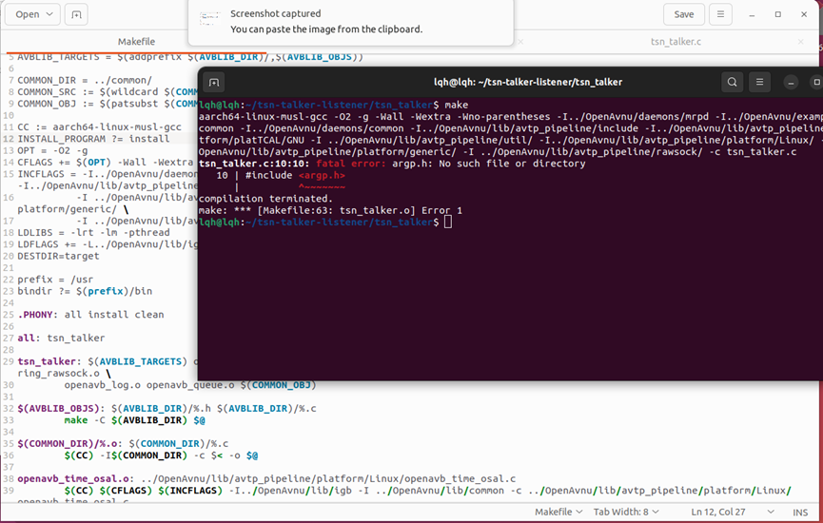The width and height of the screenshot is (823, 523).
Task: Click the Screenshot captured notification
Action: tap(351, 22)
